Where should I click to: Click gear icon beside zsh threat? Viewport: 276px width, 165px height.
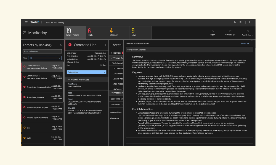25,128
